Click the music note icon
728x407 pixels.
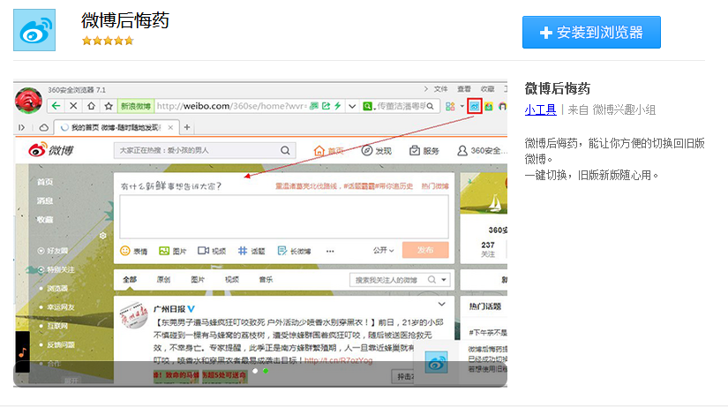coord(22,352)
